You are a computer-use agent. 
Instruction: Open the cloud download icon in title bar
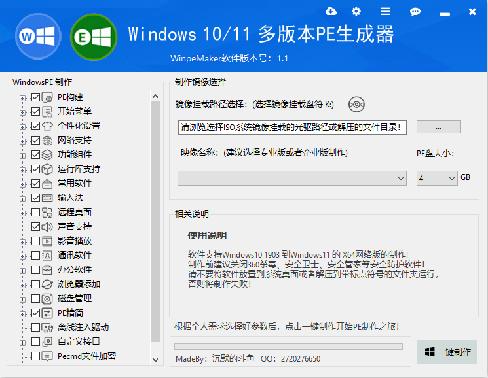click(331, 12)
